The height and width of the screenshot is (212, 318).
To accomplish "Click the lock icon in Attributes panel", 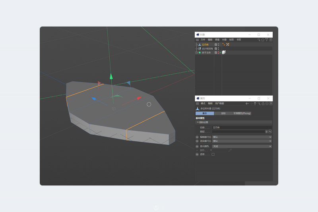I will click(x=263, y=103).
